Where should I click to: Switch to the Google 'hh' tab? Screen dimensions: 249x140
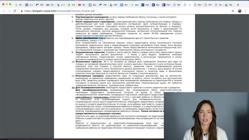point(18,5)
